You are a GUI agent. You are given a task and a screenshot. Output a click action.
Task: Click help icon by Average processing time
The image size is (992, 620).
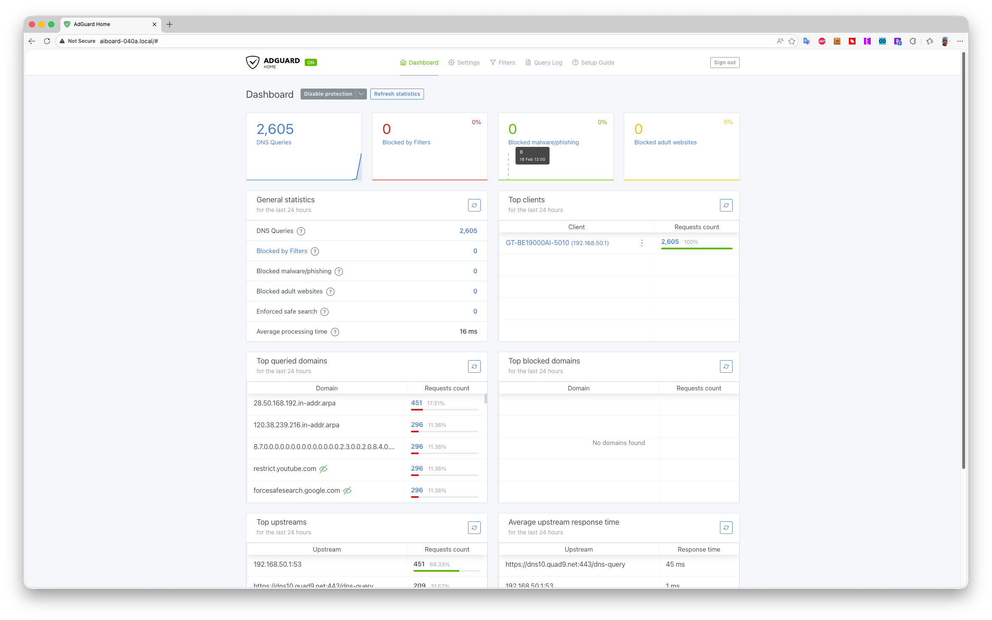(x=335, y=332)
